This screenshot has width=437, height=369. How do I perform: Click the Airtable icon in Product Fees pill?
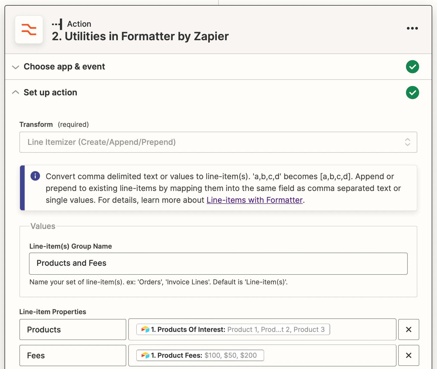(x=145, y=355)
